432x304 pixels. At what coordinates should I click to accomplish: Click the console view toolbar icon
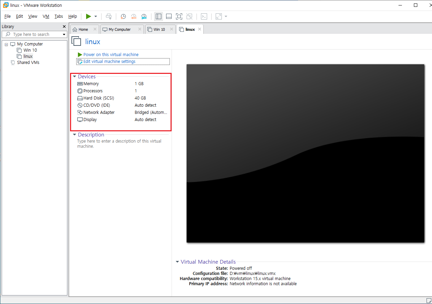(204, 16)
